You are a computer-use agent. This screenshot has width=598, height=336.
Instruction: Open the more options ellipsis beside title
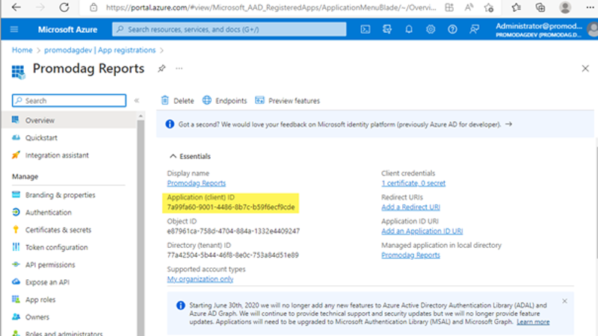[x=179, y=69]
